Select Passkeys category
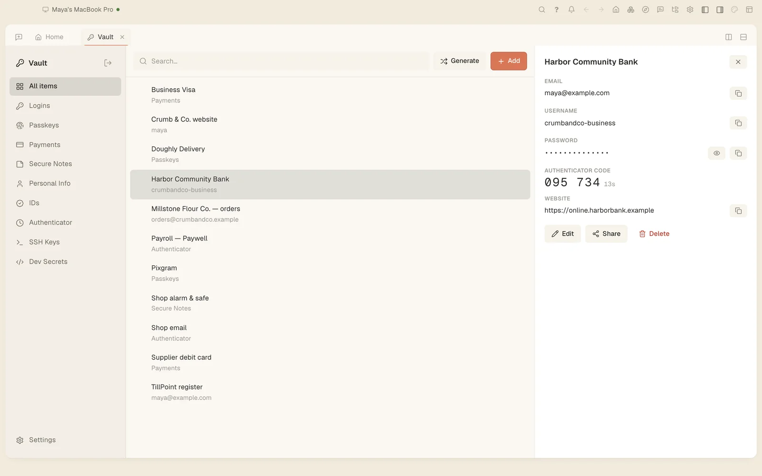This screenshot has height=476, width=762. click(65, 125)
